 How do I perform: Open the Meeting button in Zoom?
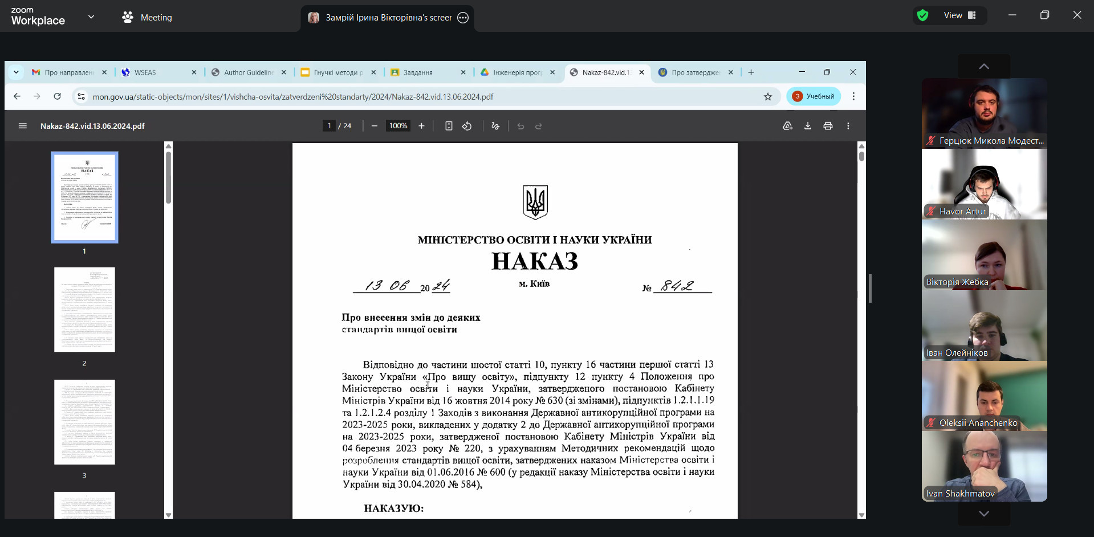tap(147, 18)
